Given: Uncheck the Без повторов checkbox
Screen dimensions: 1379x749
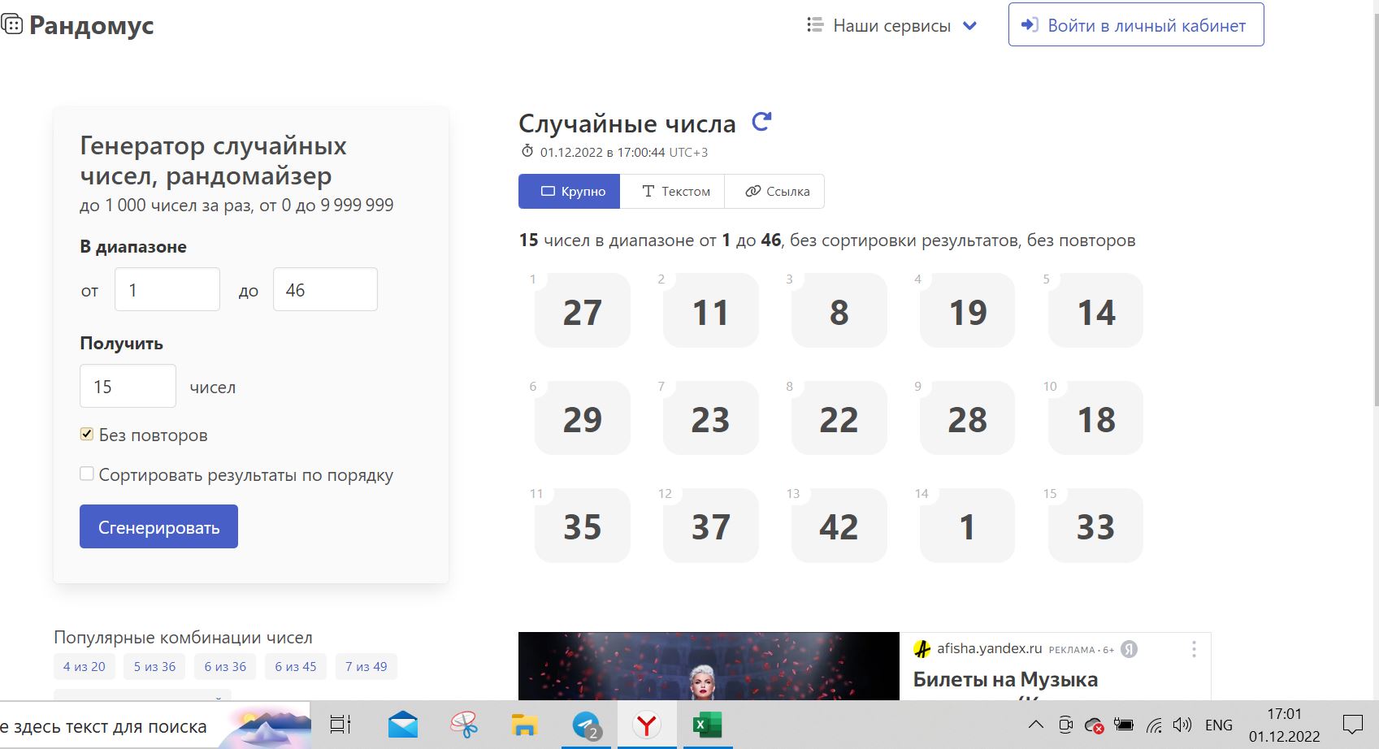Looking at the screenshot, I should tap(87, 434).
